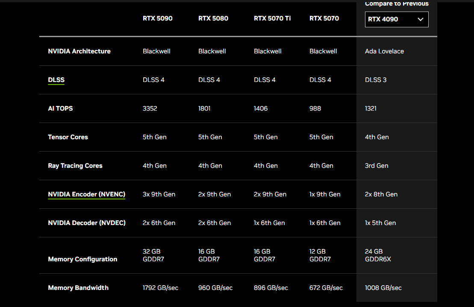Click the NVIDIA Decoder (NVDEC) row label
Image resolution: width=474 pixels, height=307 pixels.
point(87,223)
